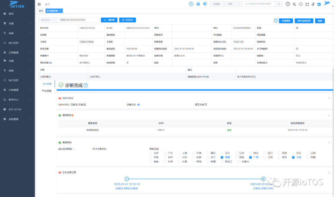Click the 卡号匹对 button

(x=127, y=20)
